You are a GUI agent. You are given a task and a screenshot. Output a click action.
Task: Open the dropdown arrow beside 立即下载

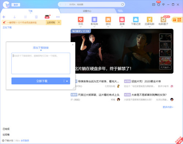coord(67,81)
